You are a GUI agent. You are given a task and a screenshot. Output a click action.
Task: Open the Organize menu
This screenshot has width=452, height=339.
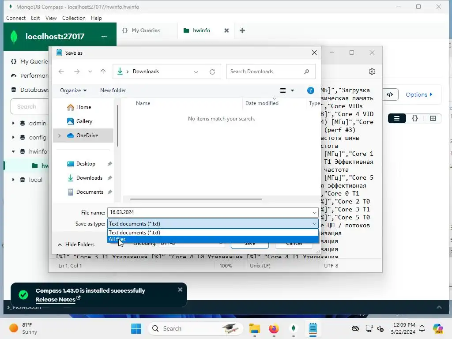[x=73, y=90]
